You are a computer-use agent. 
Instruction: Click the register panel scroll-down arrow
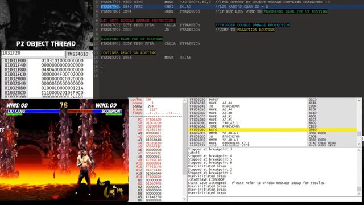184,199
